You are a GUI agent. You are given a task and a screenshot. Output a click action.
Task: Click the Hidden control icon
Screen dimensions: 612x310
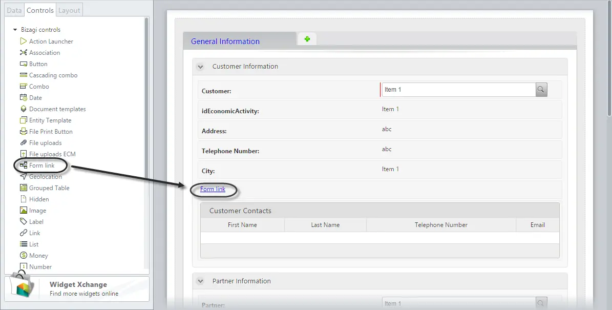coord(24,199)
